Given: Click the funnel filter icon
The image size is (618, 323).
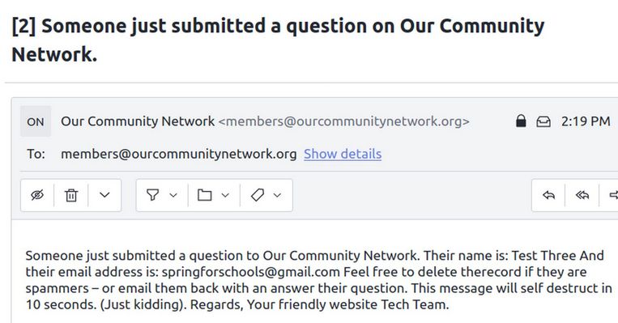Looking at the screenshot, I should 153,195.
